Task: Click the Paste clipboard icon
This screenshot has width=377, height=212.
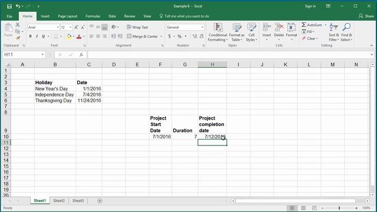Action: (x=8, y=28)
